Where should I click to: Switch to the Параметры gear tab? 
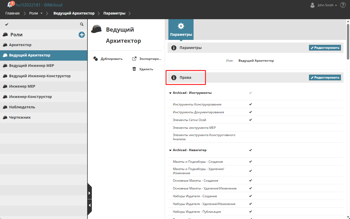[x=181, y=30]
